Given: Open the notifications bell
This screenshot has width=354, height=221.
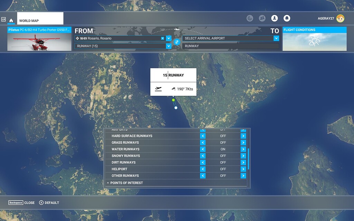Looking at the screenshot, I should [x=287, y=18].
